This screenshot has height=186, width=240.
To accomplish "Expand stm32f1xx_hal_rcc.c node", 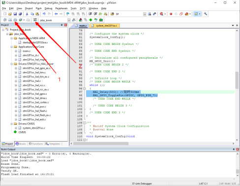I will 16,85.
